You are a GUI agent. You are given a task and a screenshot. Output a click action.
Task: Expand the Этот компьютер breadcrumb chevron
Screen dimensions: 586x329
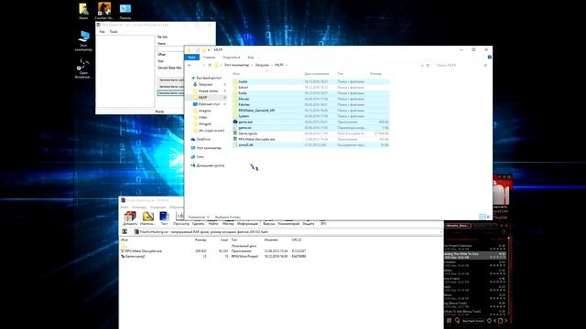tap(252, 65)
